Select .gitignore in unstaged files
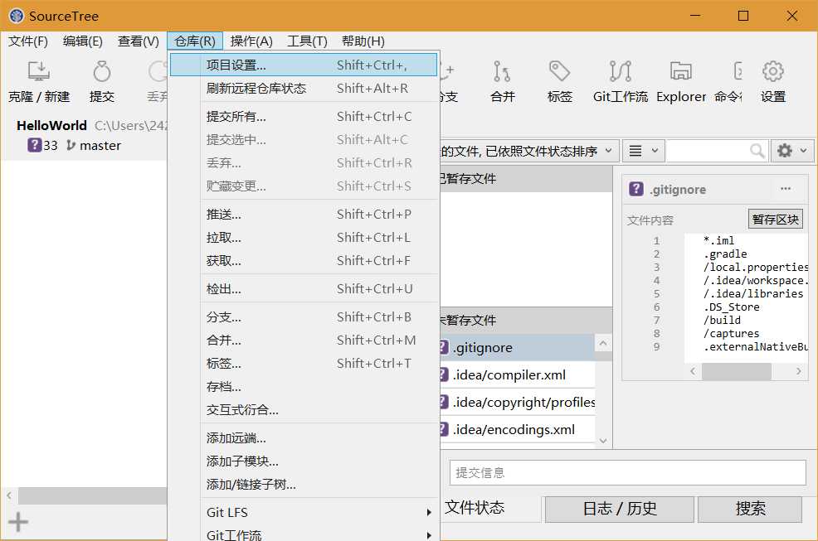Screen dimensions: 818x541 tap(517, 348)
